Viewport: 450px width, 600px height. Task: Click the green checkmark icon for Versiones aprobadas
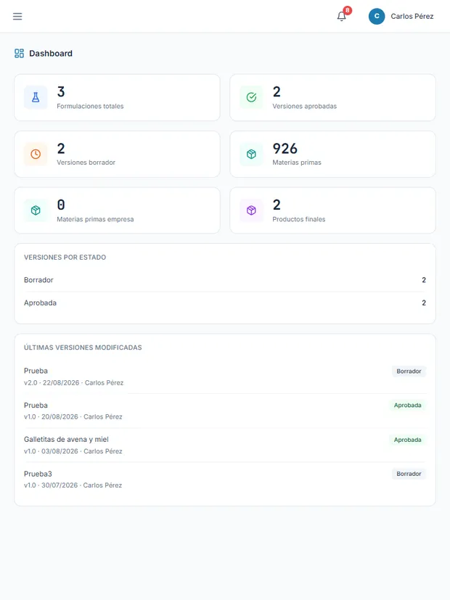coord(251,97)
